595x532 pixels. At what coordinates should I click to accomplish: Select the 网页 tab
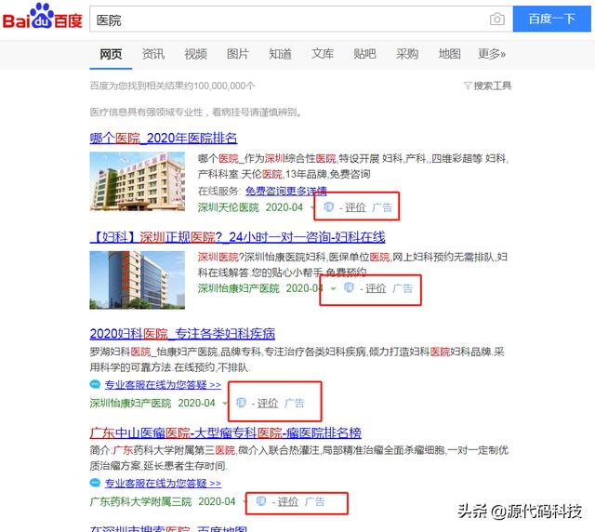(111, 54)
